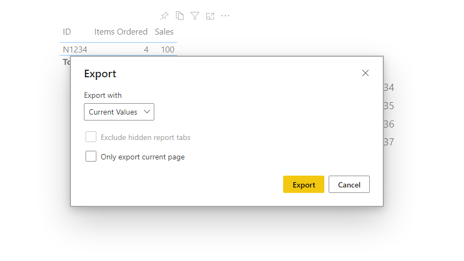The width and height of the screenshot is (464, 261).
Task: Open the visual's filter icon
Action: (195, 16)
